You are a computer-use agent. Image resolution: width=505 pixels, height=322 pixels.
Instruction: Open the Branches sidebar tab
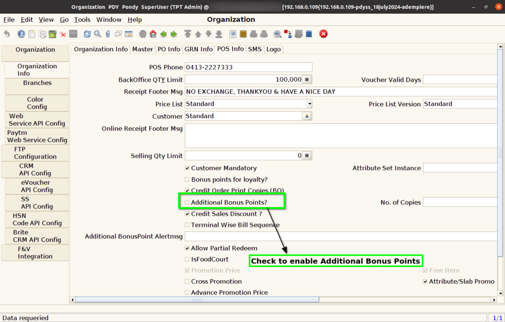click(37, 86)
